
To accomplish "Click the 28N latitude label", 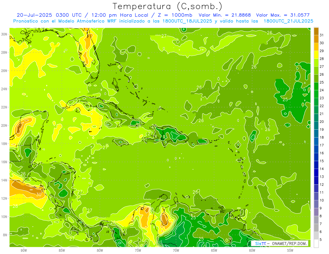I will [x=4, y=52].
